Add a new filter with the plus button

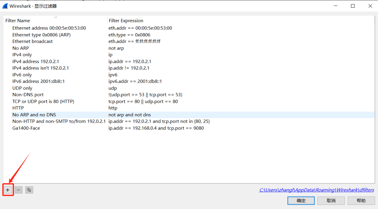pyautogui.click(x=8, y=190)
